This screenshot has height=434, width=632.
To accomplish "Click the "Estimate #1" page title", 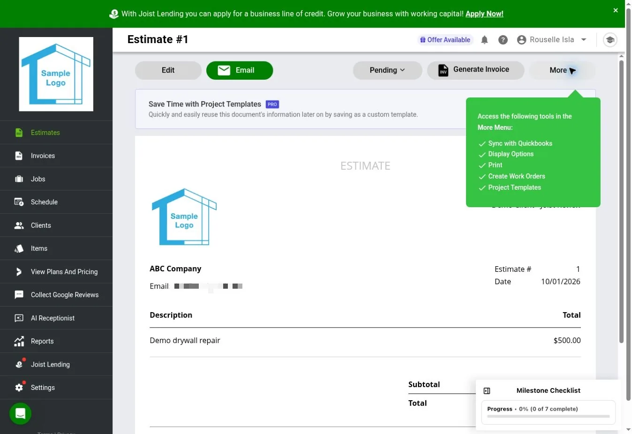I will click(158, 39).
